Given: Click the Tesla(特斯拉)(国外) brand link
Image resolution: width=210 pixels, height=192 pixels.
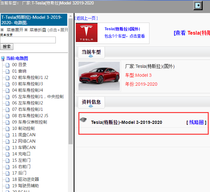Looking at the screenshot, I should point(122,29).
